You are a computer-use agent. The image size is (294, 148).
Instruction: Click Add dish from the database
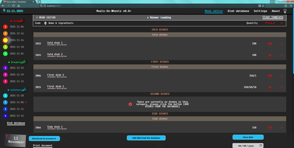click(146, 138)
